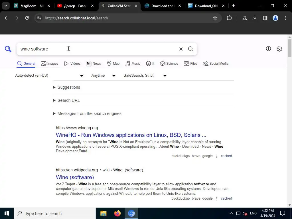Screen dimensions: 292x219
Task: Click the Chromium taskbar icon
Action: pos(131,213)
